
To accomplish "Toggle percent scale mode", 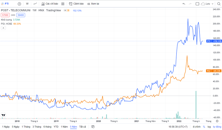I will (x=204, y=127).
